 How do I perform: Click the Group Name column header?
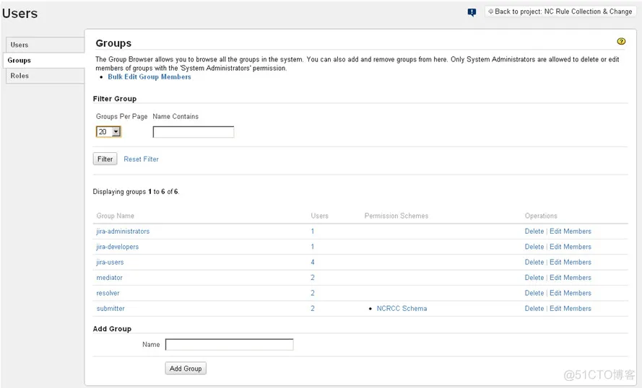click(x=115, y=216)
